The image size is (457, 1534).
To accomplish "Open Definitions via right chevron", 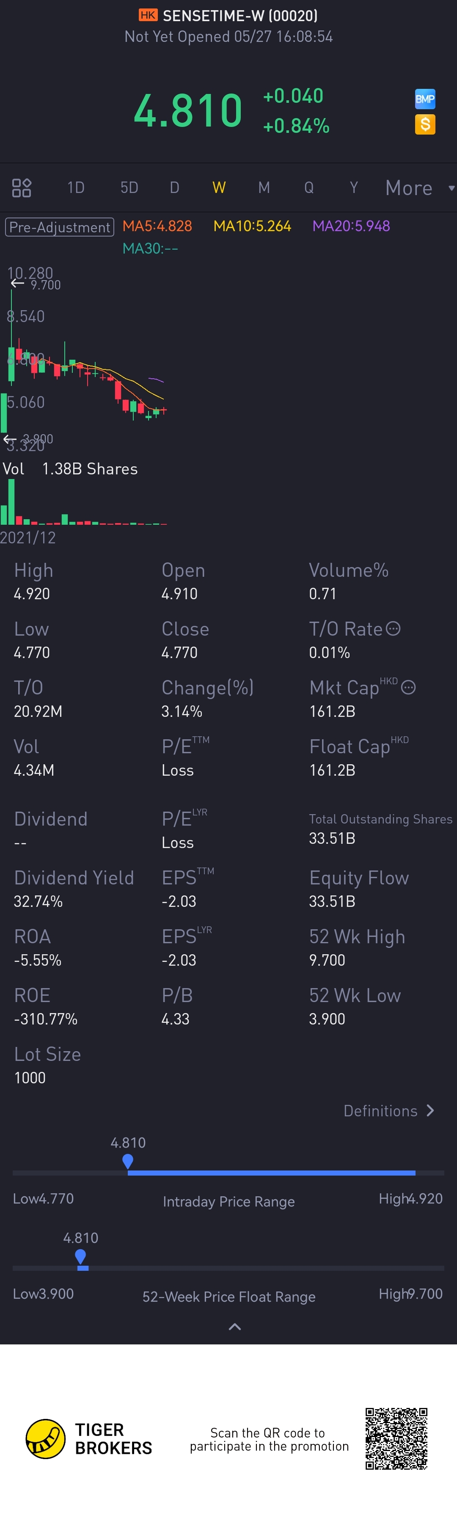I will click(x=430, y=1110).
